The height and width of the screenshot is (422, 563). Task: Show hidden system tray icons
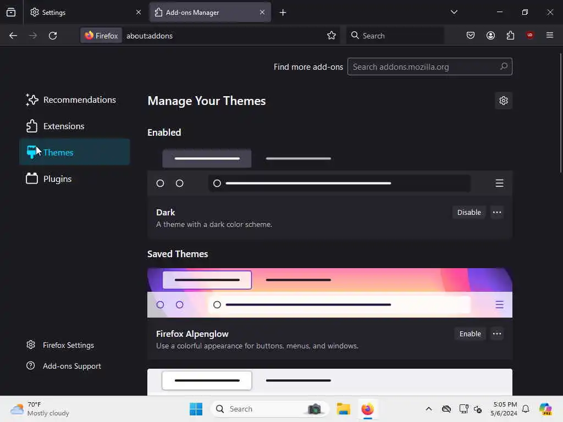click(x=429, y=409)
